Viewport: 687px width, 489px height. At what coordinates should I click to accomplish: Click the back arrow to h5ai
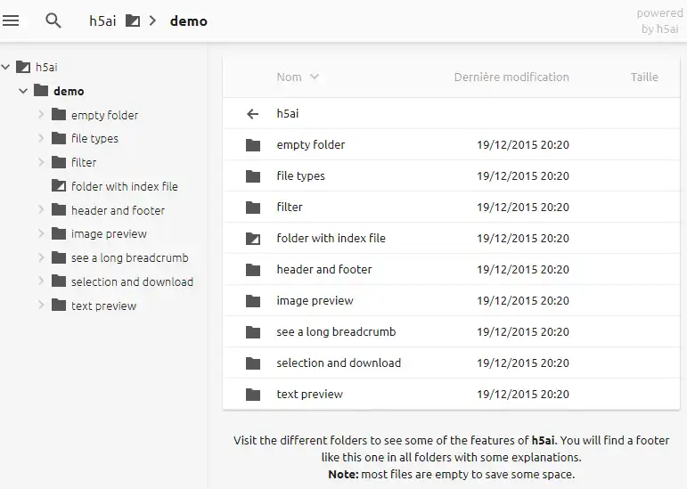[253, 114]
